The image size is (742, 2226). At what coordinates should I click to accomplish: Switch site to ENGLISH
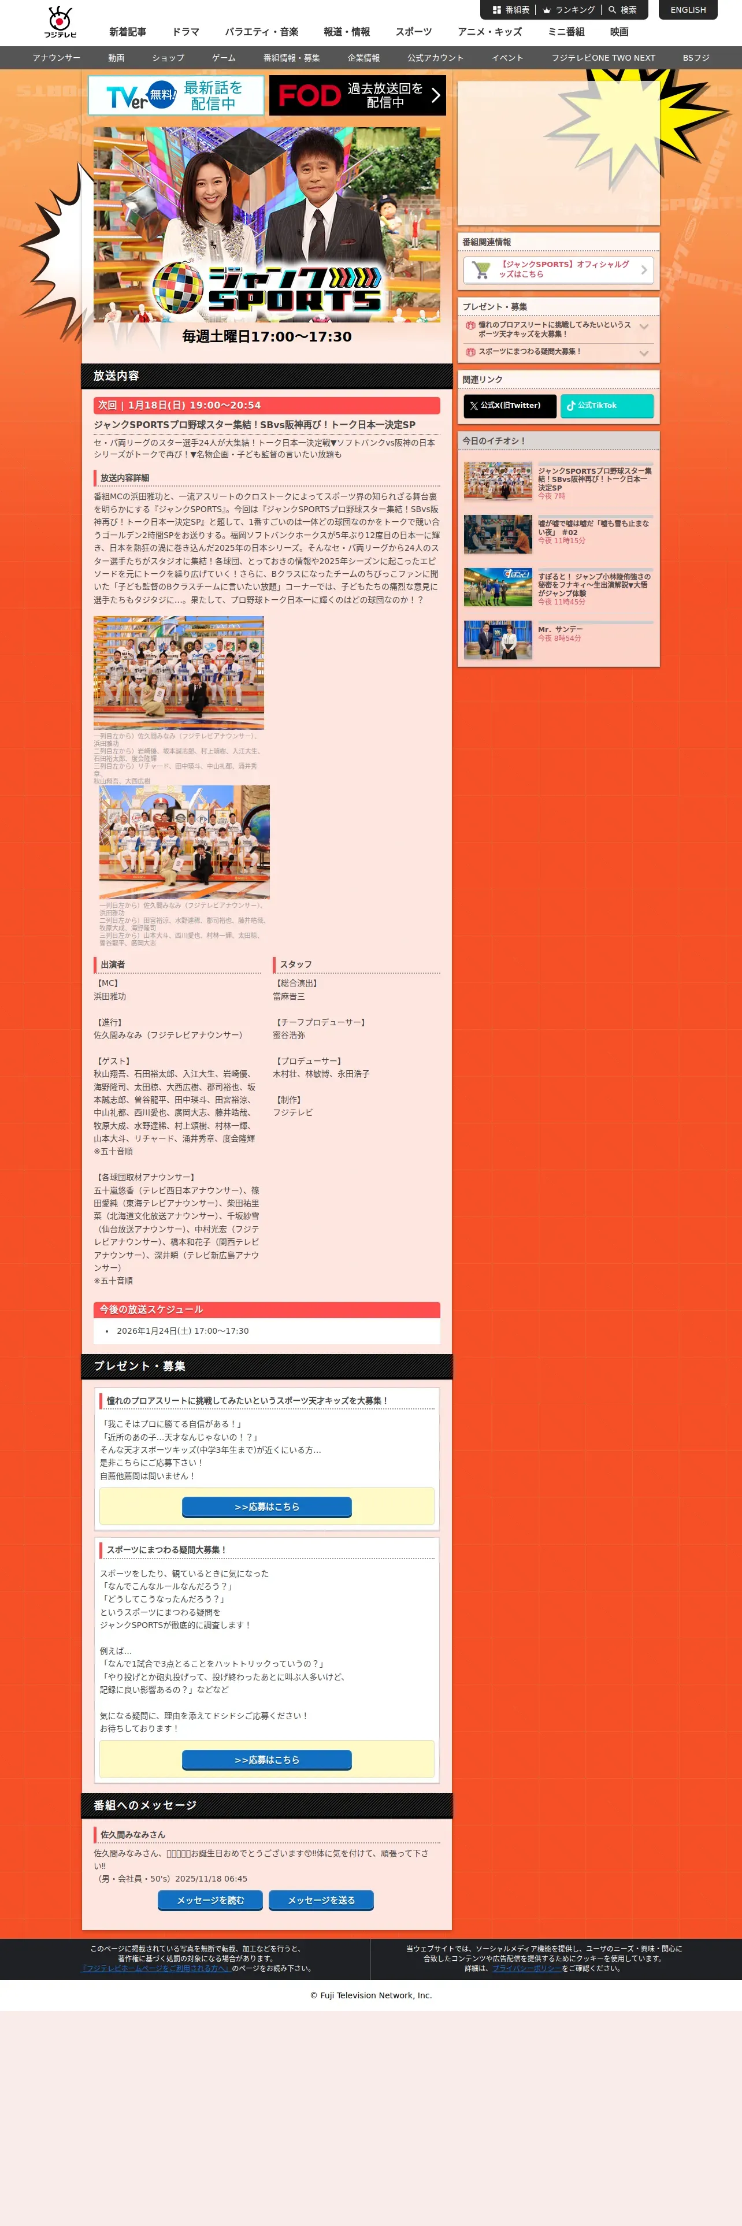click(x=688, y=10)
